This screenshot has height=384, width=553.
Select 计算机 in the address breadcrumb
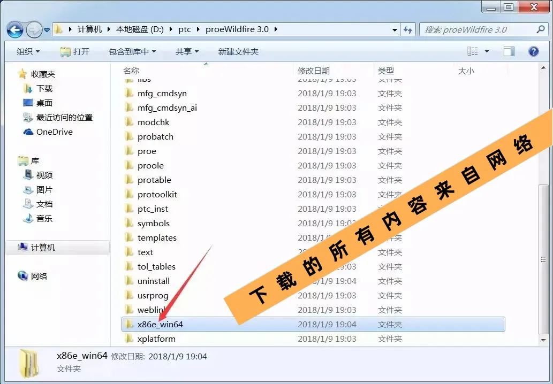pos(89,29)
